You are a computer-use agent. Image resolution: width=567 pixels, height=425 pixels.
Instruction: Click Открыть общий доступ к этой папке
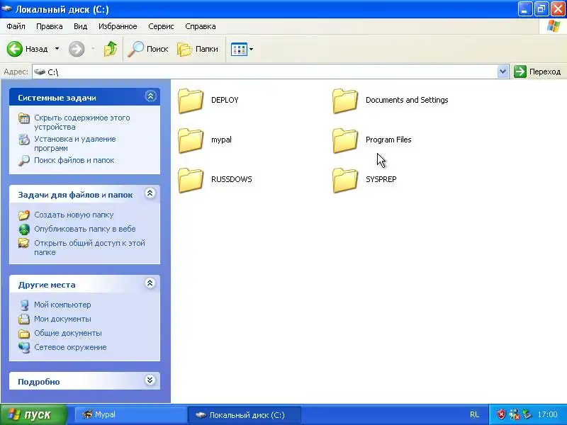89,247
